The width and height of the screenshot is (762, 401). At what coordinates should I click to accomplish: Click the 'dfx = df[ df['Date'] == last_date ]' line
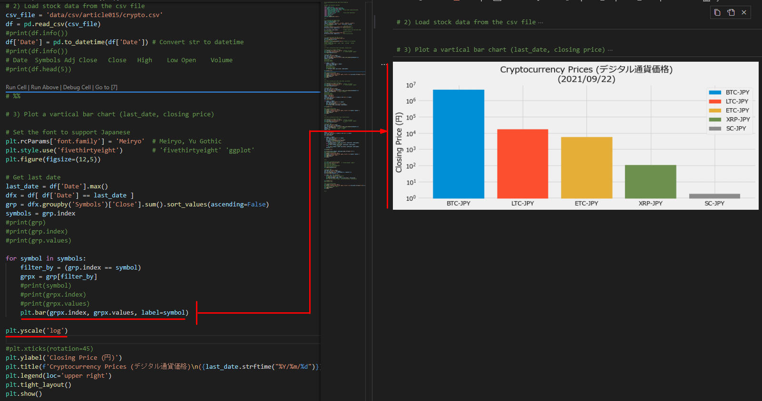70,196
